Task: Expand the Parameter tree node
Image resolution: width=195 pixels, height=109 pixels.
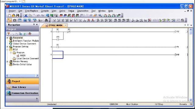Action: 7,38
